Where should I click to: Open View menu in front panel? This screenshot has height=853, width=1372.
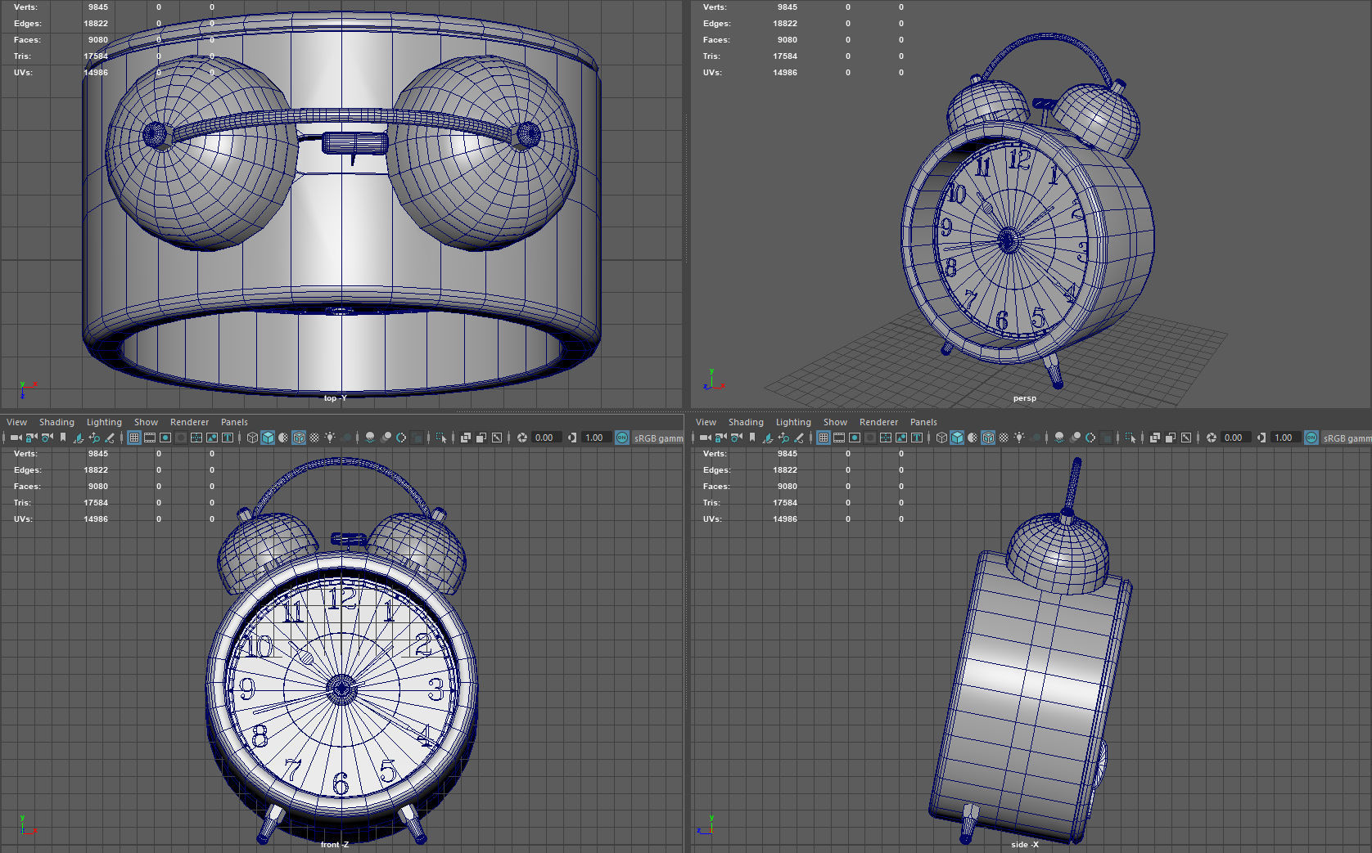pos(16,422)
